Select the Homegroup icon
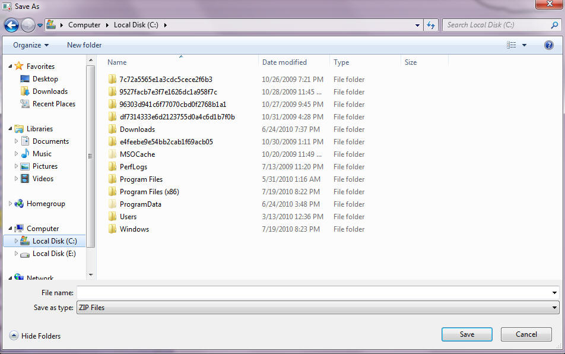Image resolution: width=565 pixels, height=354 pixels. 19,204
